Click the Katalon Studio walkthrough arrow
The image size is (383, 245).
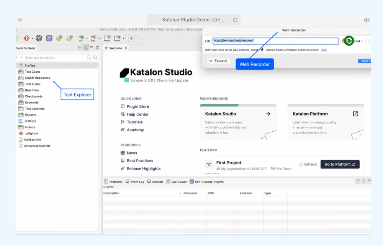click(x=268, y=114)
